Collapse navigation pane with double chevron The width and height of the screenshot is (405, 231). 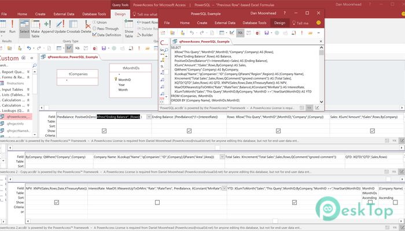32,58
